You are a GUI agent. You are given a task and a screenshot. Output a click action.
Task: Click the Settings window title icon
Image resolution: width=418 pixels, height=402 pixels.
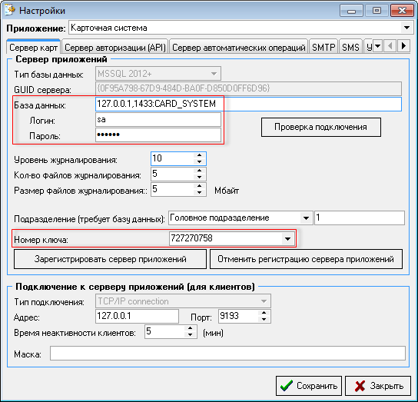(10, 11)
